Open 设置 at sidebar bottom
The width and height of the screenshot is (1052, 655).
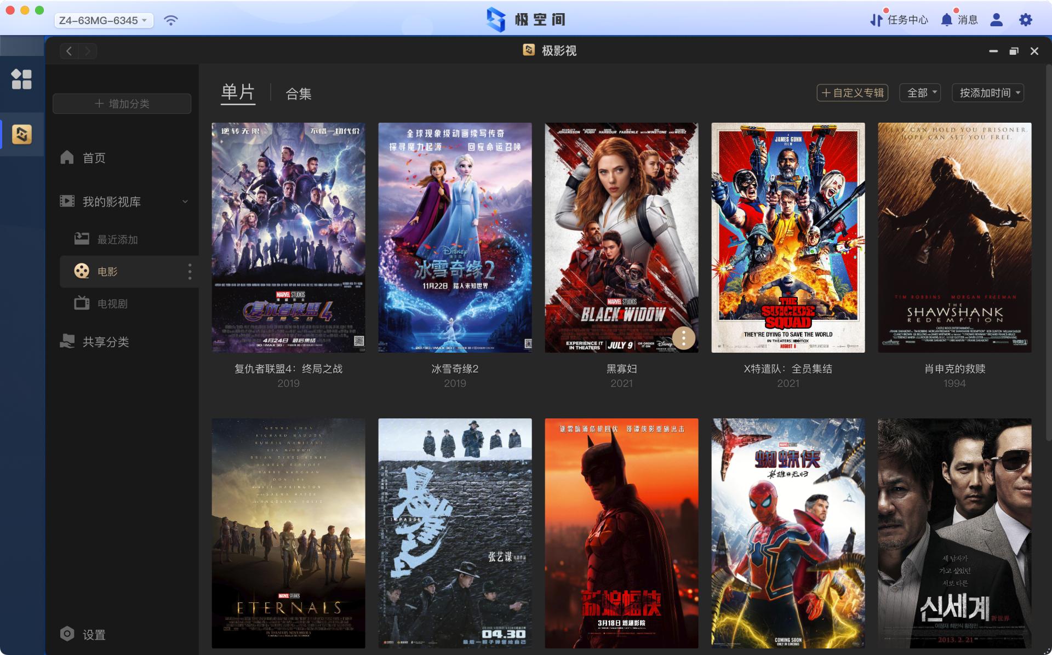[x=93, y=634]
